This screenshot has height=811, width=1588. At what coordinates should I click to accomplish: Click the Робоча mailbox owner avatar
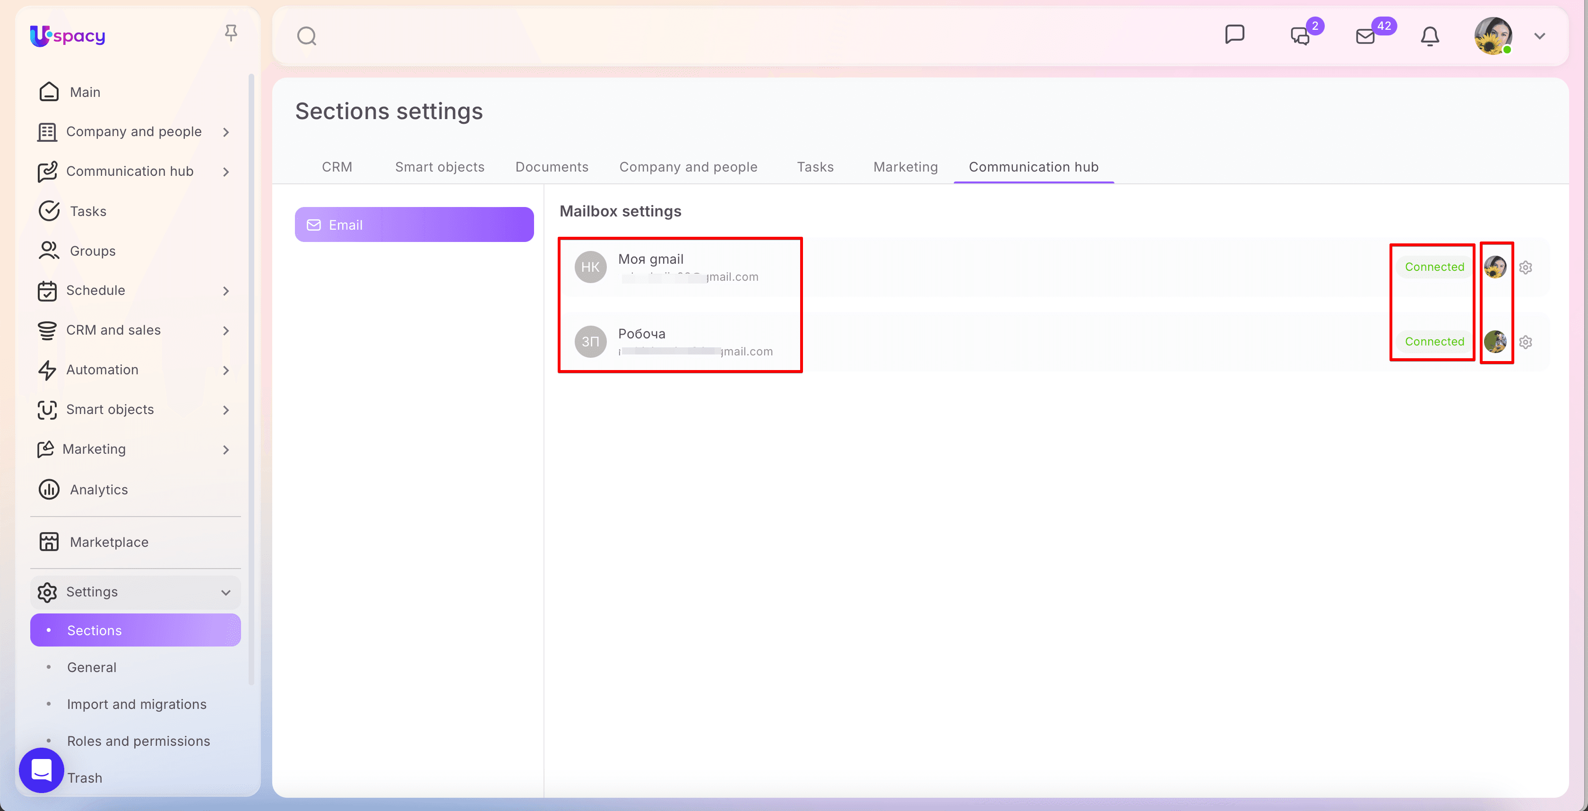[1495, 341]
